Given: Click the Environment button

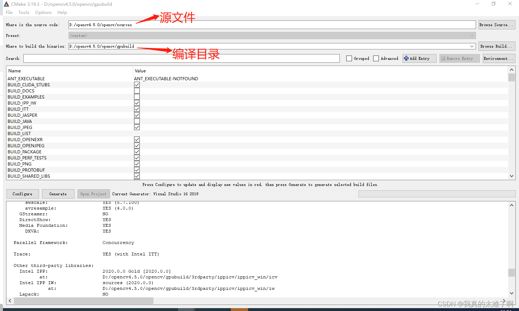Looking at the screenshot, I should (499, 58).
